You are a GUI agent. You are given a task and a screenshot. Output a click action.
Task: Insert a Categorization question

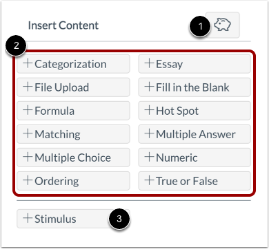click(x=73, y=64)
